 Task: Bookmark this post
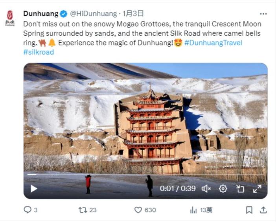tap(249, 210)
